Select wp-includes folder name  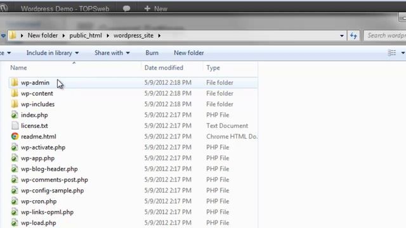[x=38, y=104]
